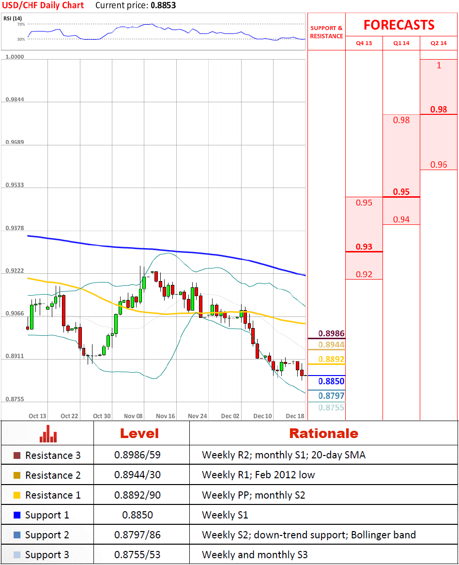Screen dimensions: 459x565
Task: Click the Level column header
Action: click(x=139, y=433)
